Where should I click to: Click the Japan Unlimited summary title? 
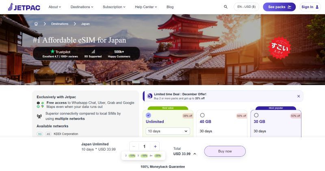(95, 144)
